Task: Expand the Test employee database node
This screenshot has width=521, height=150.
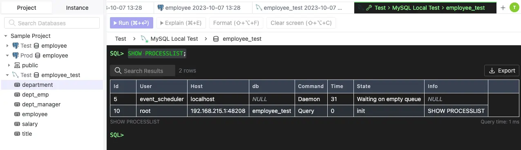Action: point(7,46)
